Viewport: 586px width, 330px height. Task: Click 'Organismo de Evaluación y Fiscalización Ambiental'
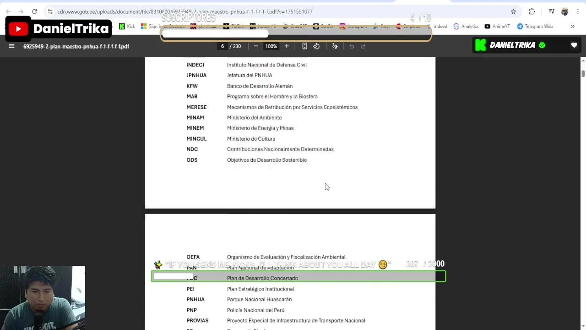(286, 257)
